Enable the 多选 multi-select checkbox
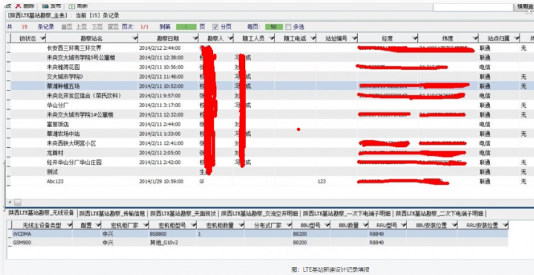534x275 pixels. tap(288, 27)
